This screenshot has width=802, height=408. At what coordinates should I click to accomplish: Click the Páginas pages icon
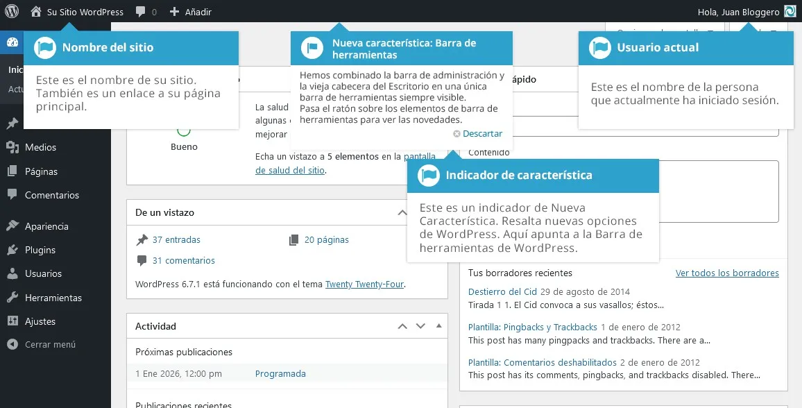tap(12, 171)
